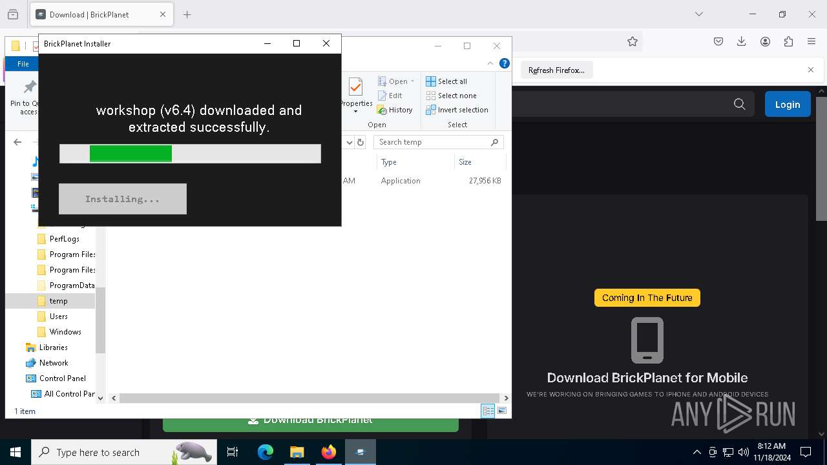Image resolution: width=827 pixels, height=465 pixels.
Task: Sort by Type column header
Action: click(414, 162)
